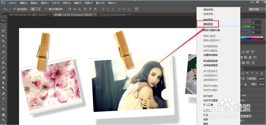Select the Rectangle shape tool
The width and height of the screenshot is (266, 125).
tap(3, 109)
